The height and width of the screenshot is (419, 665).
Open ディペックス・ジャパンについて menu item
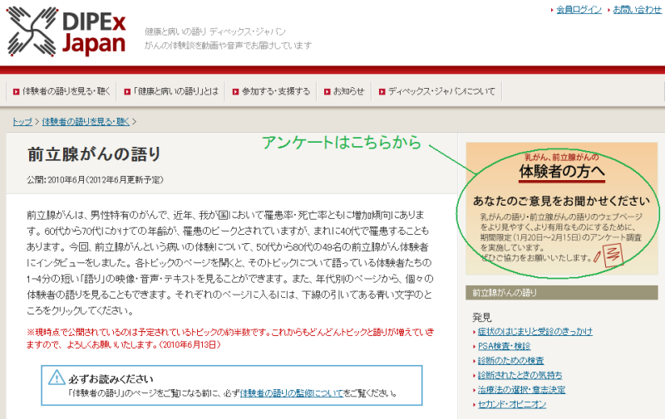pyautogui.click(x=441, y=91)
